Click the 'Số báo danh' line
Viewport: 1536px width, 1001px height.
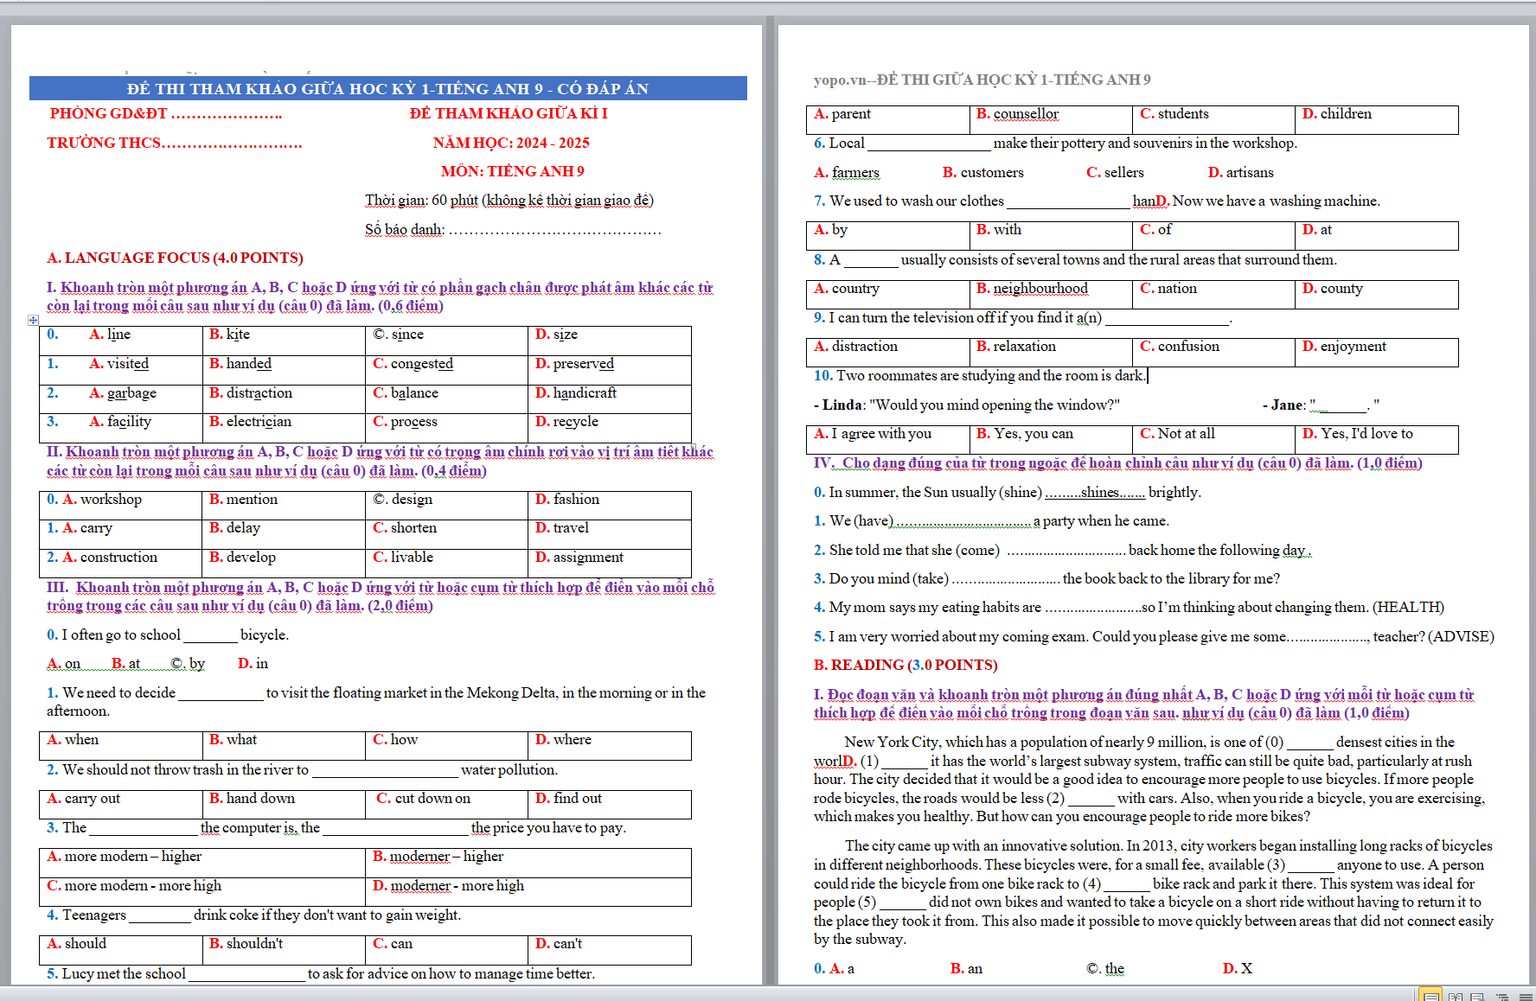pos(513,229)
